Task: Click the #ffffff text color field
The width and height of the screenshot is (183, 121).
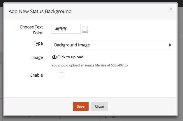Action: (66, 29)
